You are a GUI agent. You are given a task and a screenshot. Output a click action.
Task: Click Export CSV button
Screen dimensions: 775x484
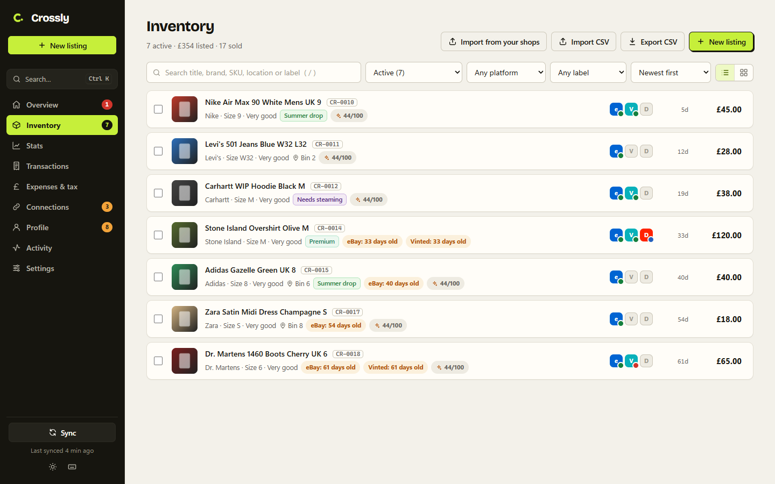point(653,42)
